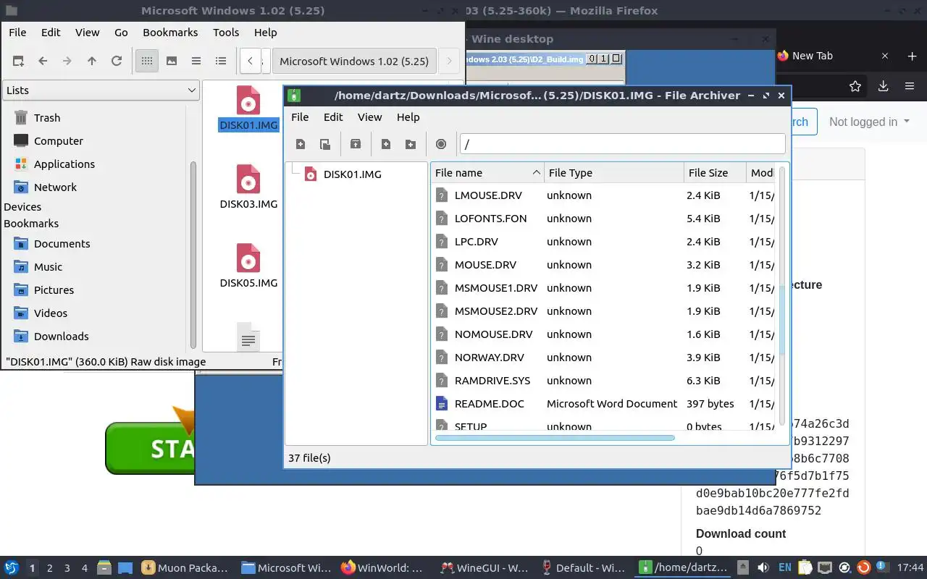Select DISK01.IMG file in file manager
The height and width of the screenshot is (579, 927).
coord(248,109)
